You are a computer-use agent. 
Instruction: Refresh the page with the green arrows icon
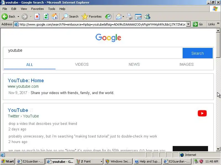[46, 16]
